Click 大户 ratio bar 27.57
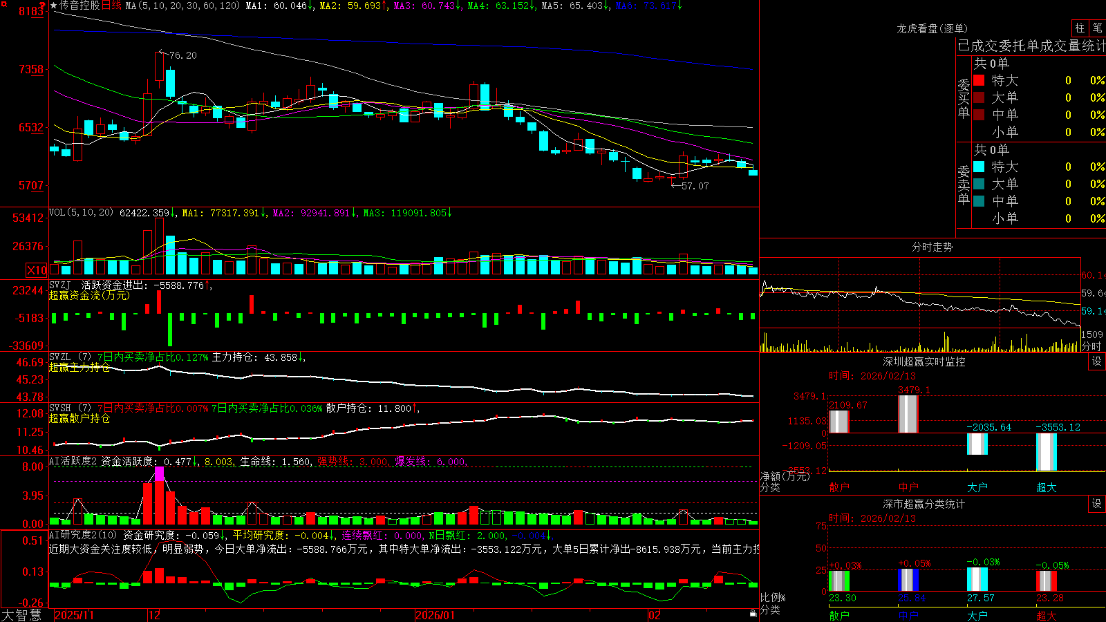1106x622 pixels. [977, 579]
